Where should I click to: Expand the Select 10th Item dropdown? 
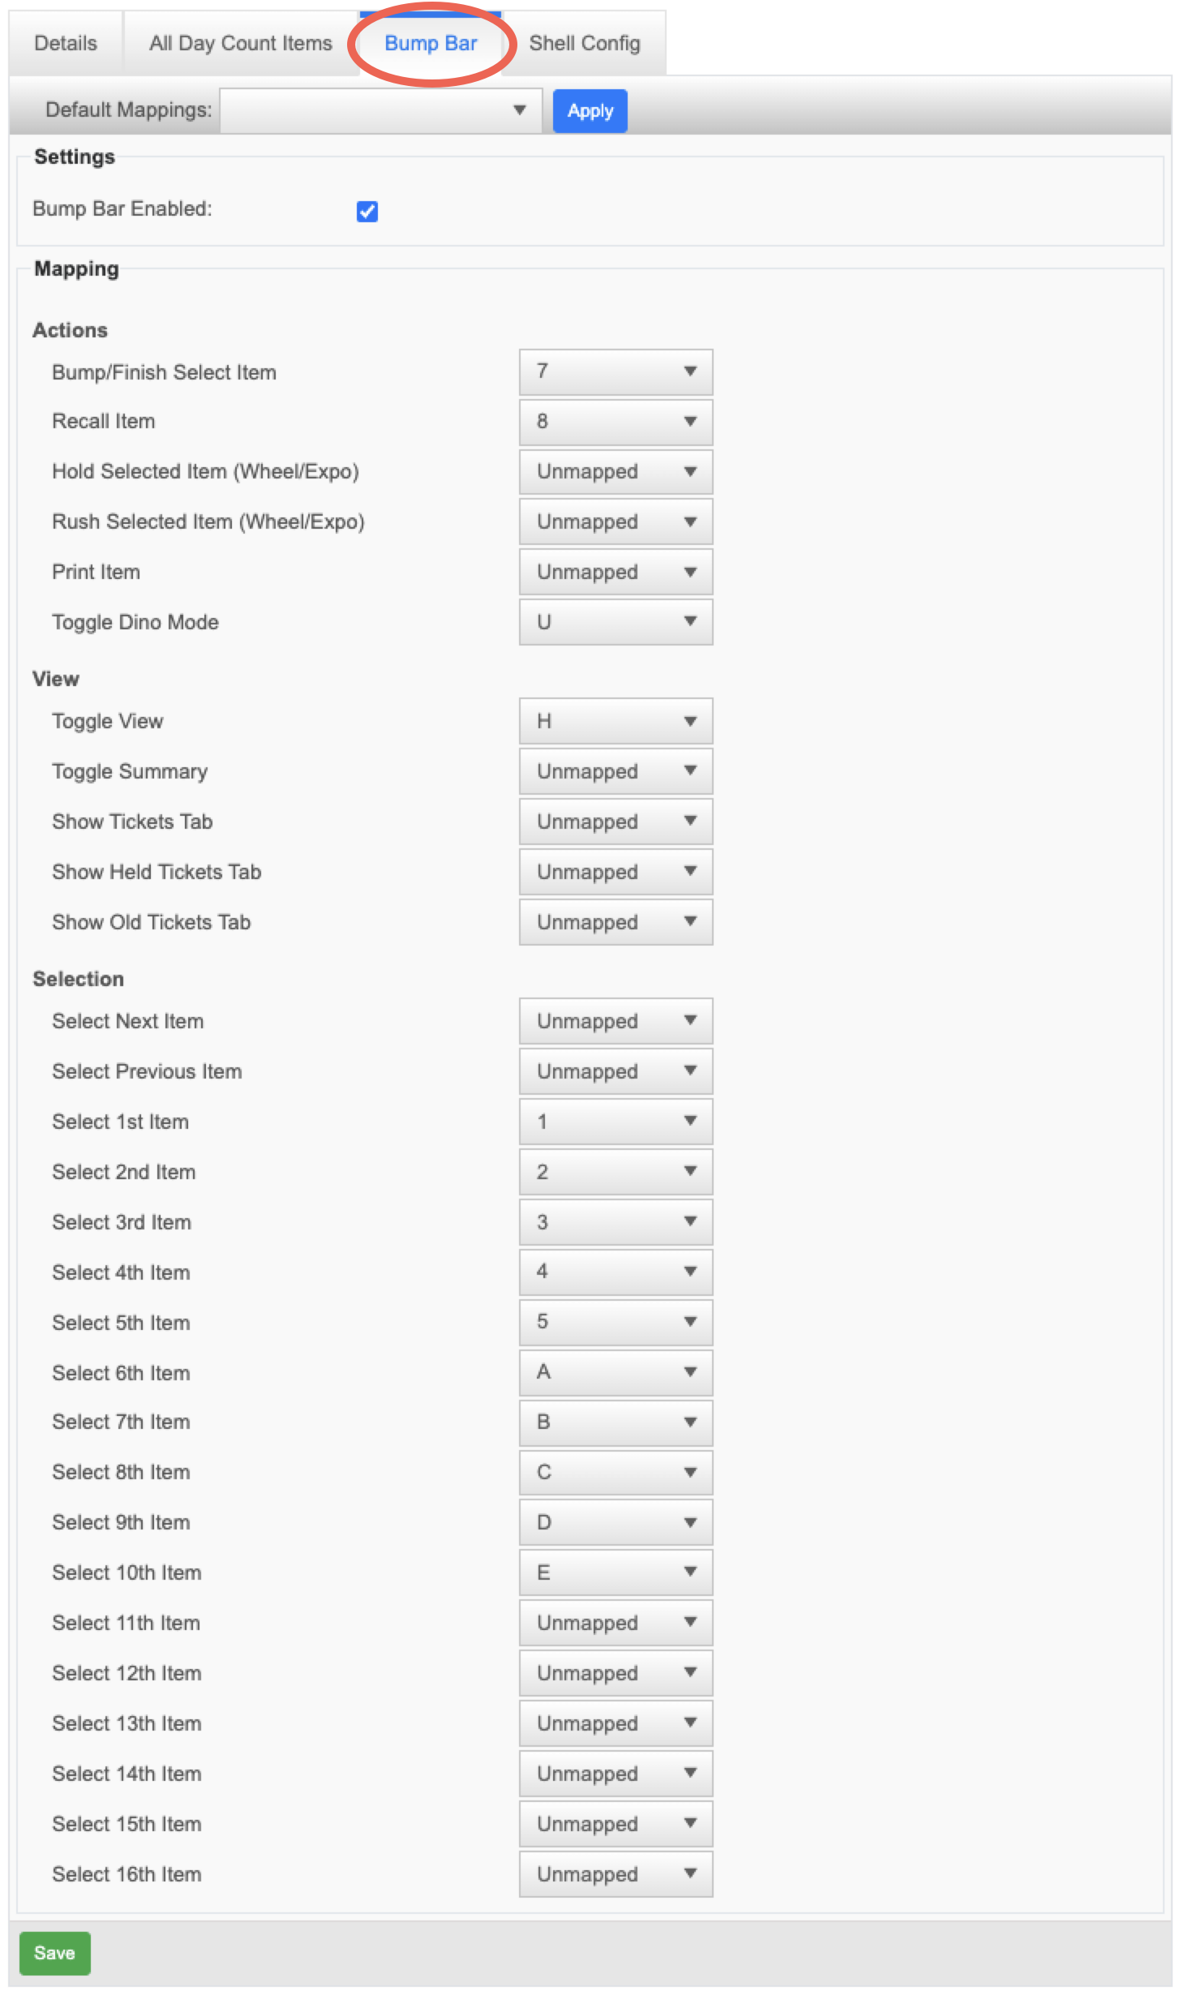click(x=616, y=1572)
